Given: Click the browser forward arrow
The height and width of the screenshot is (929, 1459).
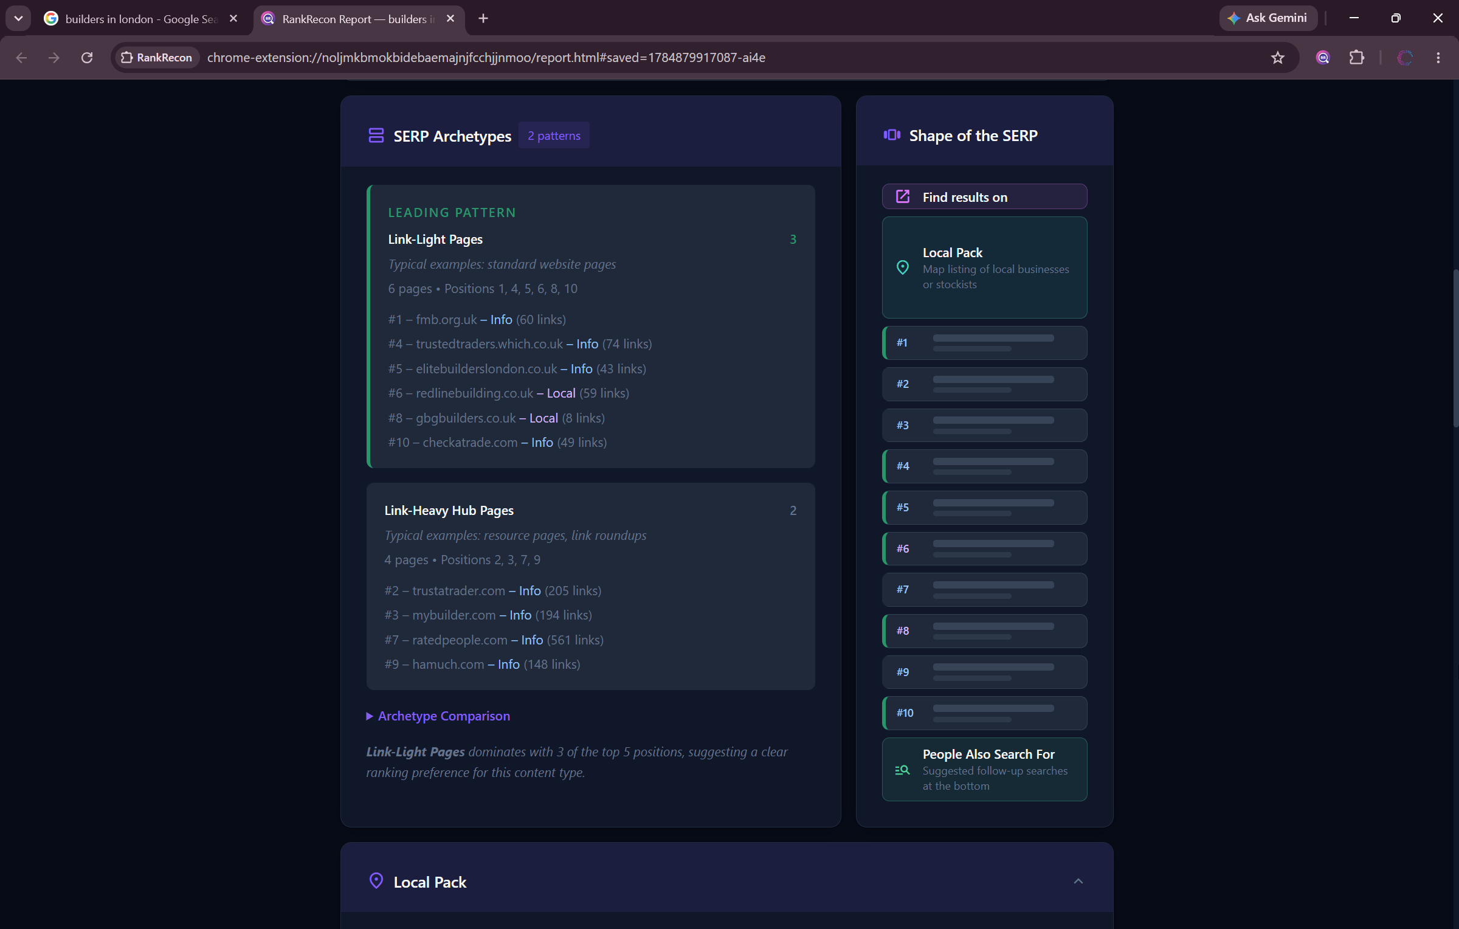Looking at the screenshot, I should 54,58.
